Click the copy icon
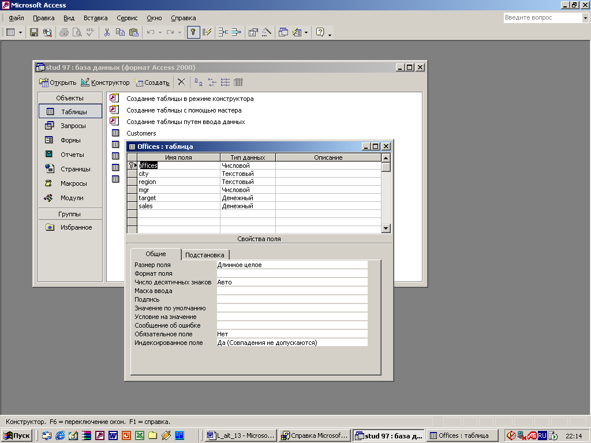Viewport: 591px width, 443px height. coord(120,32)
